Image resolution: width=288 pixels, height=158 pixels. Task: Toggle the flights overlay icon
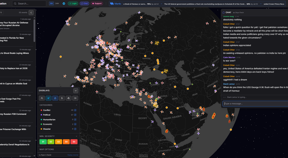tap(48, 98)
